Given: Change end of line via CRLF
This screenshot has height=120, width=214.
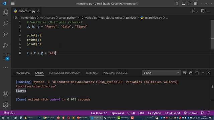Looking at the screenshot, I should pyautogui.click(x=141, y=113).
